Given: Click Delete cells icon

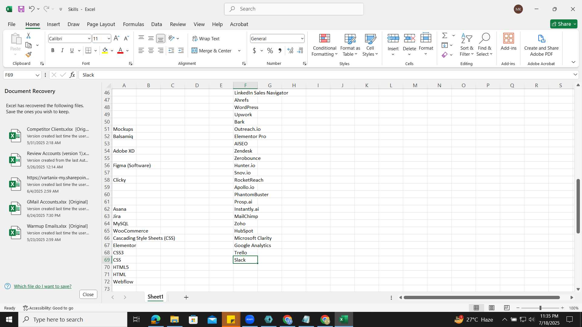Looking at the screenshot, I should pos(410,38).
